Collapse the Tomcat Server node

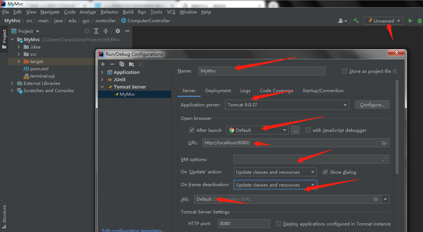click(102, 87)
